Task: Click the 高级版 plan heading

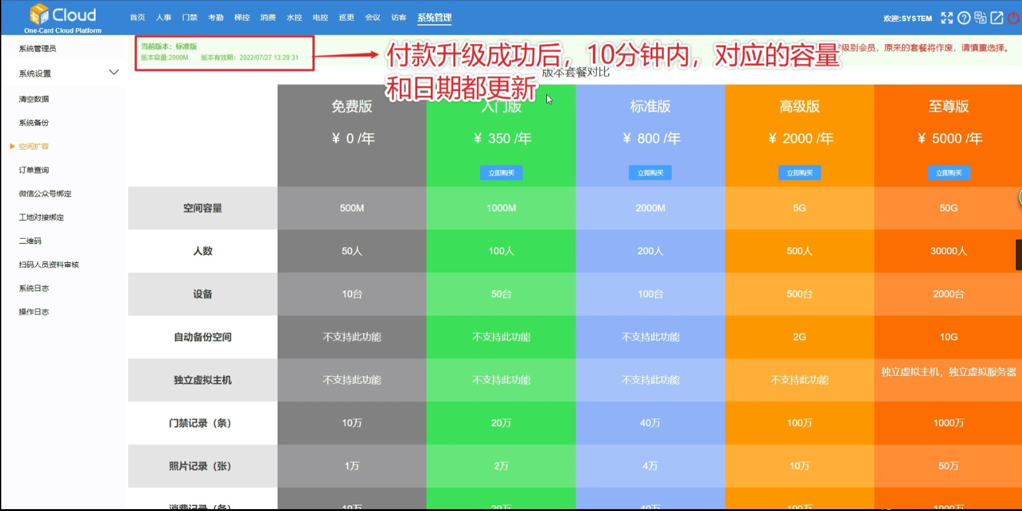Action: tap(800, 107)
